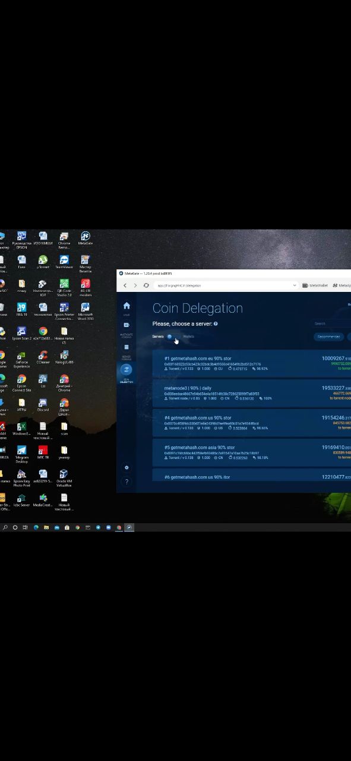Viewport: 351px width, 761px height.
Task: Click the help icon beside 'choose a server'
Action: click(x=216, y=324)
